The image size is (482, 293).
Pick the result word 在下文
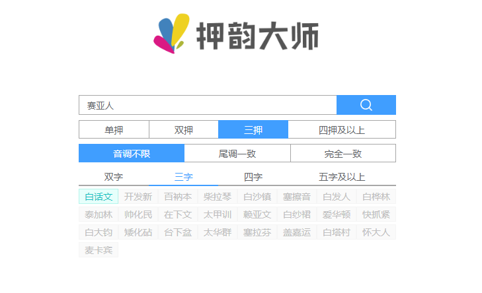178,214
